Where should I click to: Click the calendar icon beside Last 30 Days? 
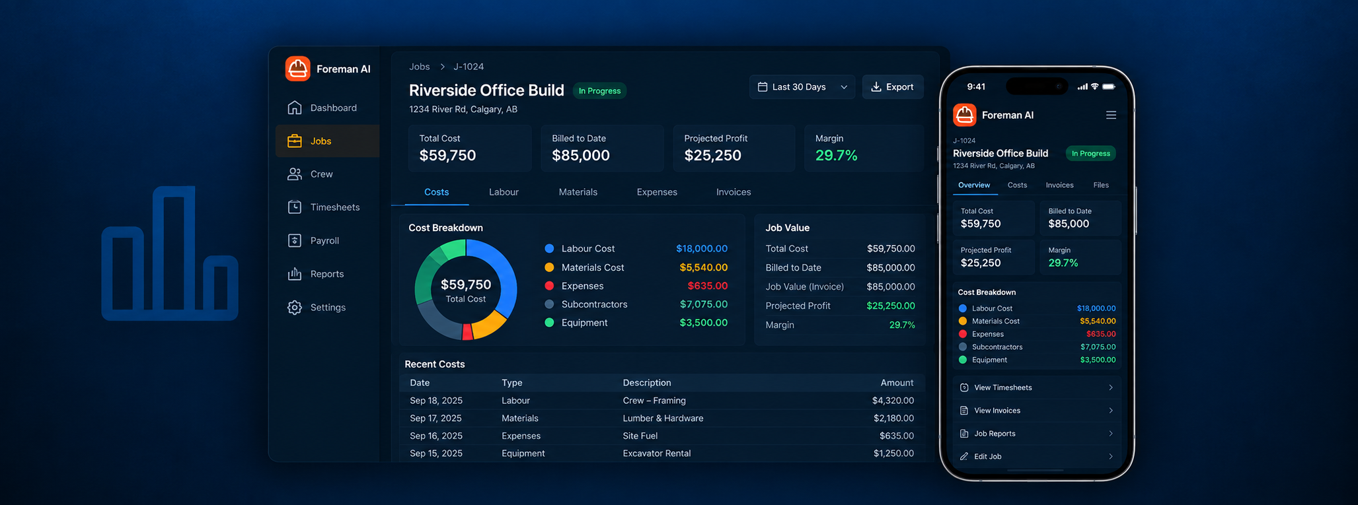(763, 87)
